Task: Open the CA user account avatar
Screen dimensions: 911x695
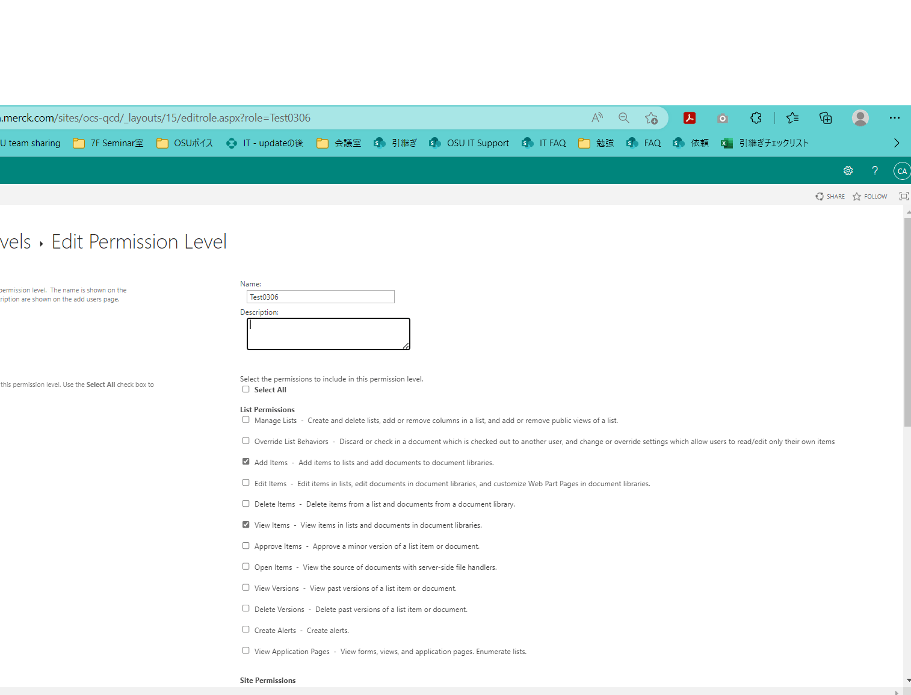Action: (902, 171)
